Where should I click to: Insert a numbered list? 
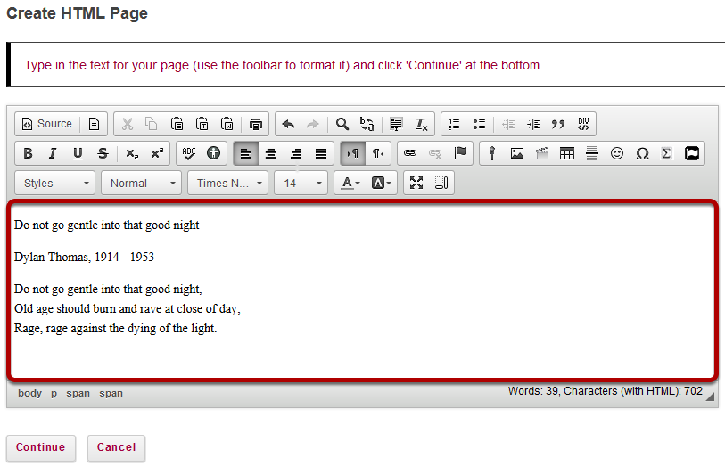pyautogui.click(x=454, y=124)
